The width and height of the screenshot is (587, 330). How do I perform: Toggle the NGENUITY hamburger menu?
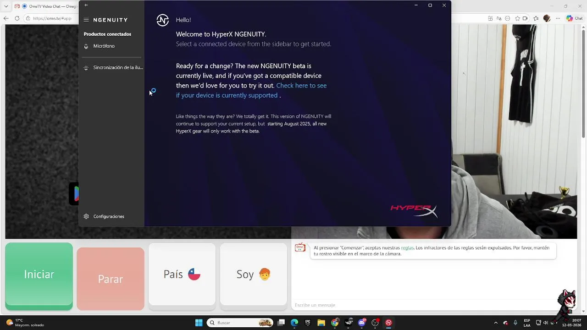(86, 20)
